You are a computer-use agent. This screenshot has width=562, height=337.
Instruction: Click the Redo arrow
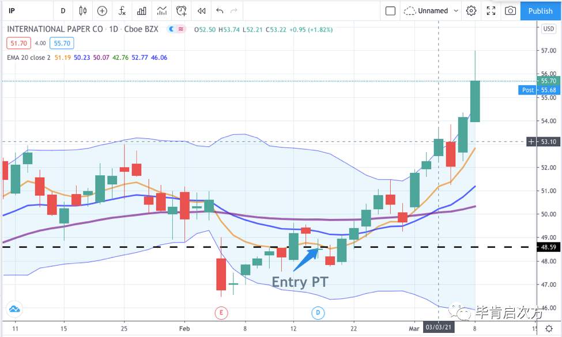coord(234,11)
